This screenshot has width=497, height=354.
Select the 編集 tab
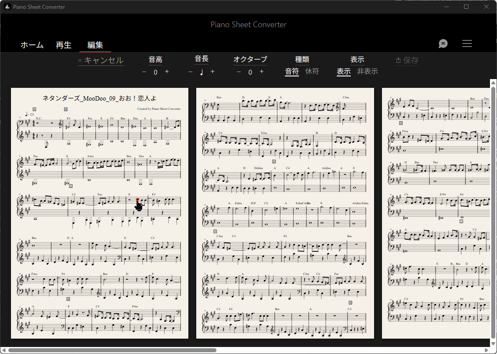(95, 45)
